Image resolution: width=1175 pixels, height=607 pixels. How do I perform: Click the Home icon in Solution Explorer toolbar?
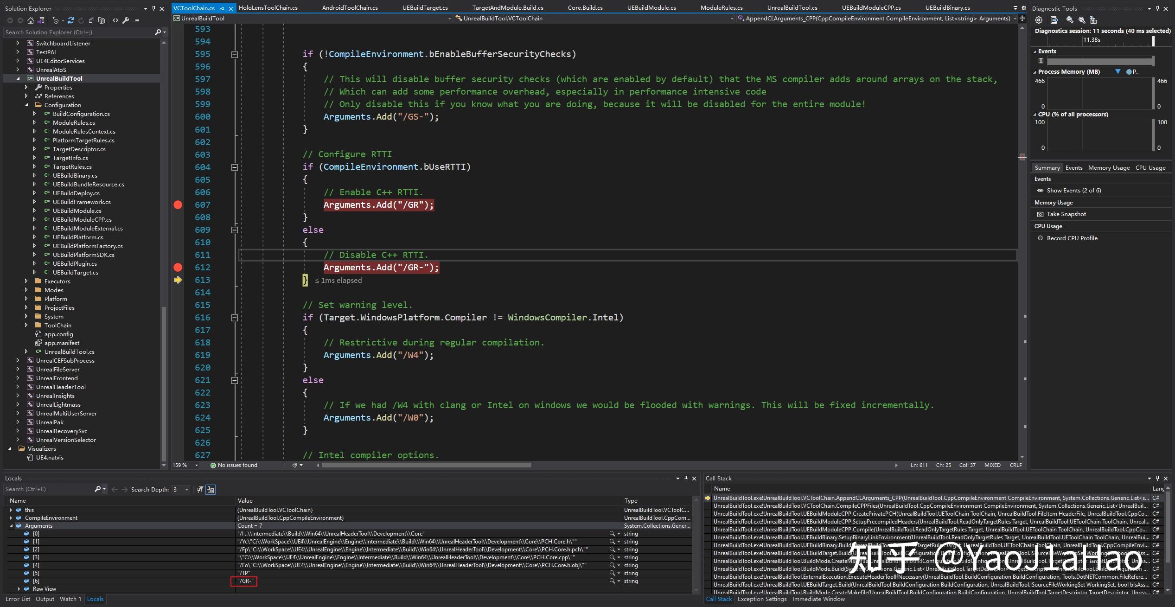coord(30,20)
